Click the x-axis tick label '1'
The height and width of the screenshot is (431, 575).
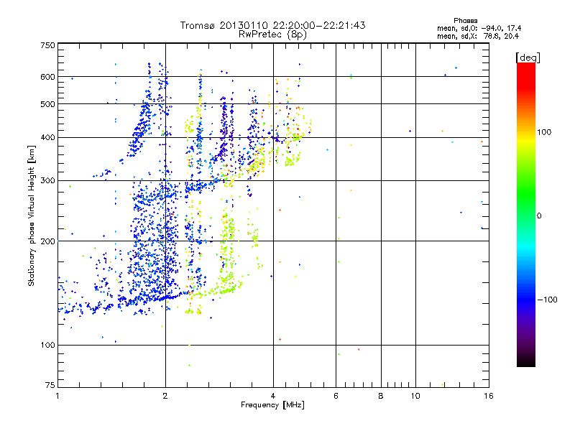point(57,396)
